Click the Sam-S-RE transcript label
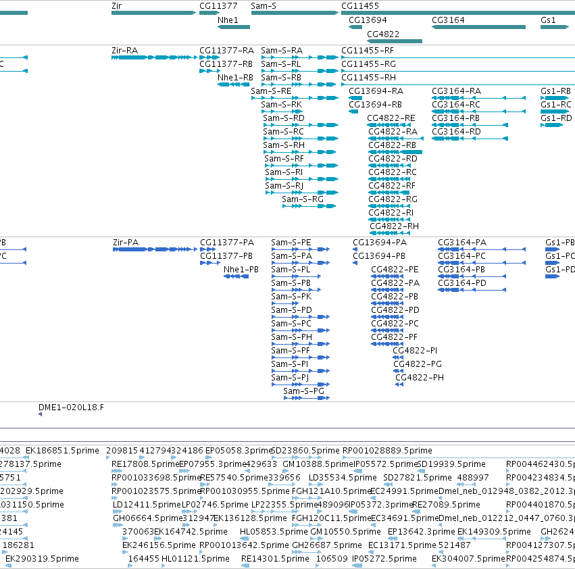 [271, 91]
